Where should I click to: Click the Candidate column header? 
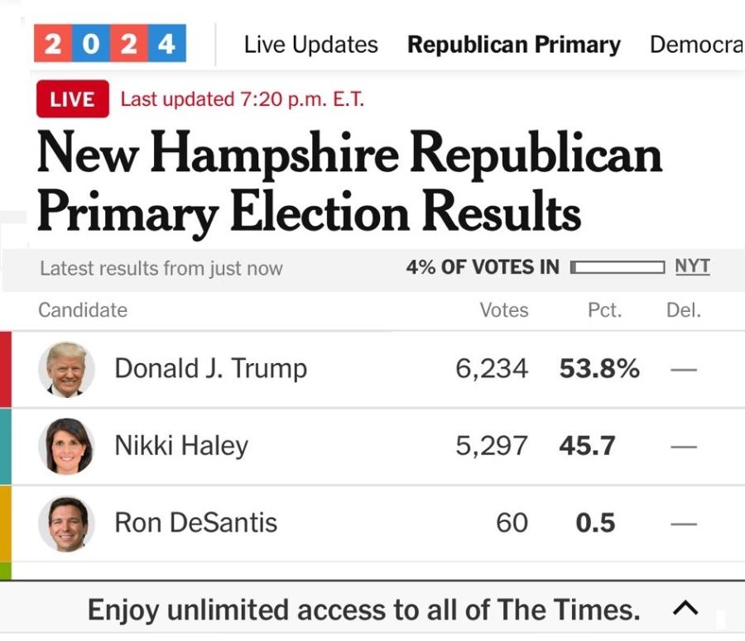coord(83,310)
